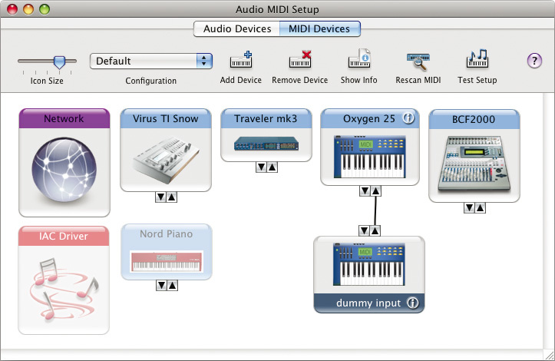The height and width of the screenshot is (361, 555).
Task: Select the Virus TI Snow synth icon
Action: click(x=166, y=160)
